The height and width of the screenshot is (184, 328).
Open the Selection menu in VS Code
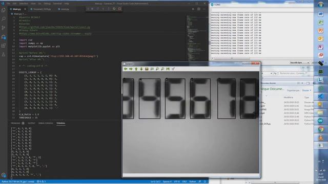coord(24,4)
